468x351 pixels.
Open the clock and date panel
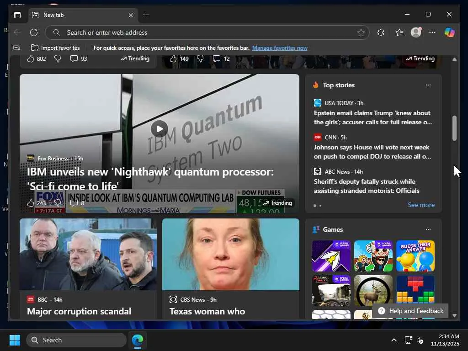445,340
